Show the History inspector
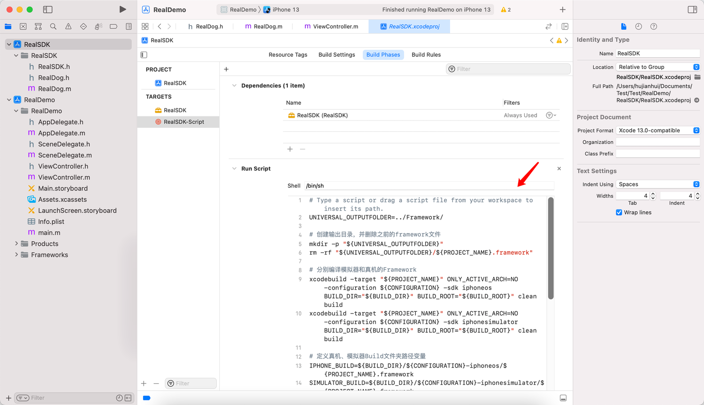The height and width of the screenshot is (405, 704). [x=638, y=27]
